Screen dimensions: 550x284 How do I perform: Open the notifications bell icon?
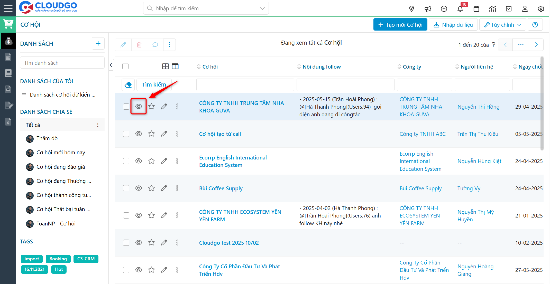460,9
